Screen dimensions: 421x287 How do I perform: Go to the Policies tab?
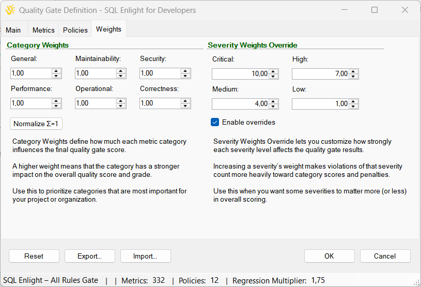coord(75,30)
